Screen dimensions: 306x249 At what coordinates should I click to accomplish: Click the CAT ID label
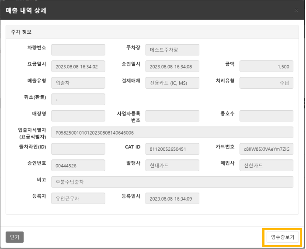click(x=133, y=147)
